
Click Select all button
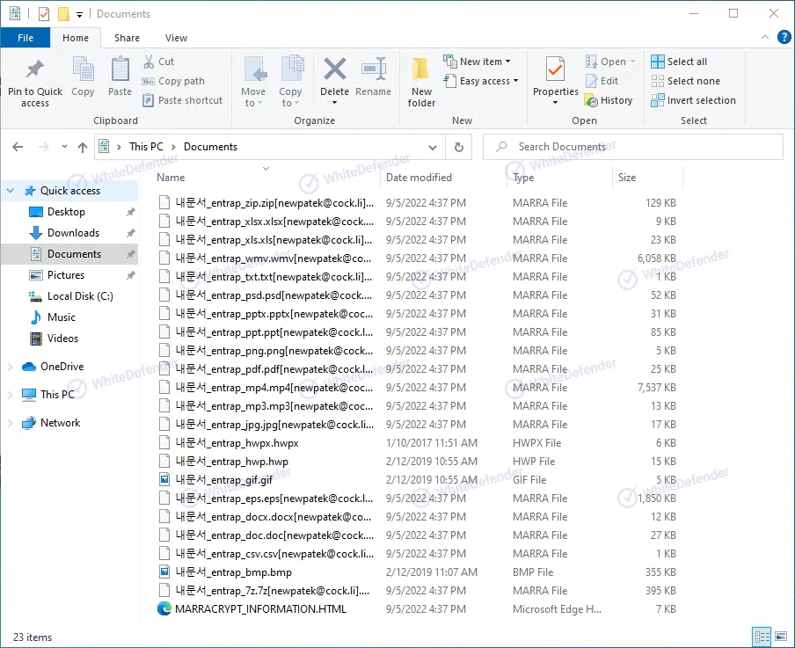click(x=679, y=62)
